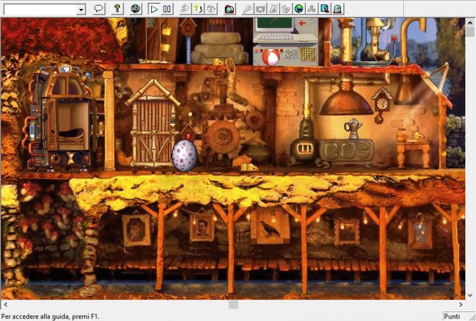Click the 'Per accedere alla guida' status text
476x321 pixels.
click(x=50, y=316)
